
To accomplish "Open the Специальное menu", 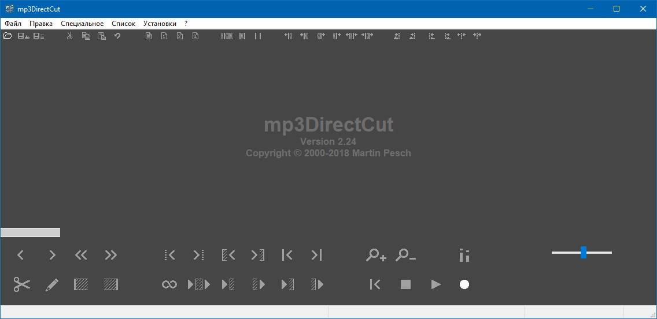I will [82, 24].
